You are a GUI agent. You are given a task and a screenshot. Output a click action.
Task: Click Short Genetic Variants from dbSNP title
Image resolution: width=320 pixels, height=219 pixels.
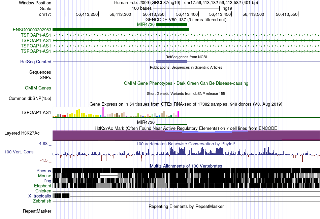pos(186,94)
